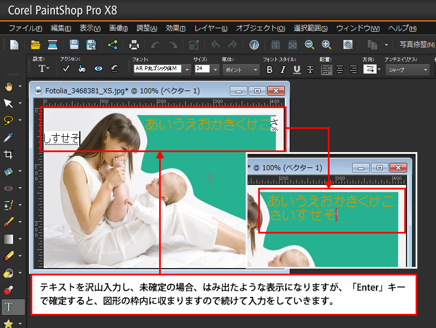Select the Freehand selection lasso tool

pyautogui.click(x=8, y=120)
